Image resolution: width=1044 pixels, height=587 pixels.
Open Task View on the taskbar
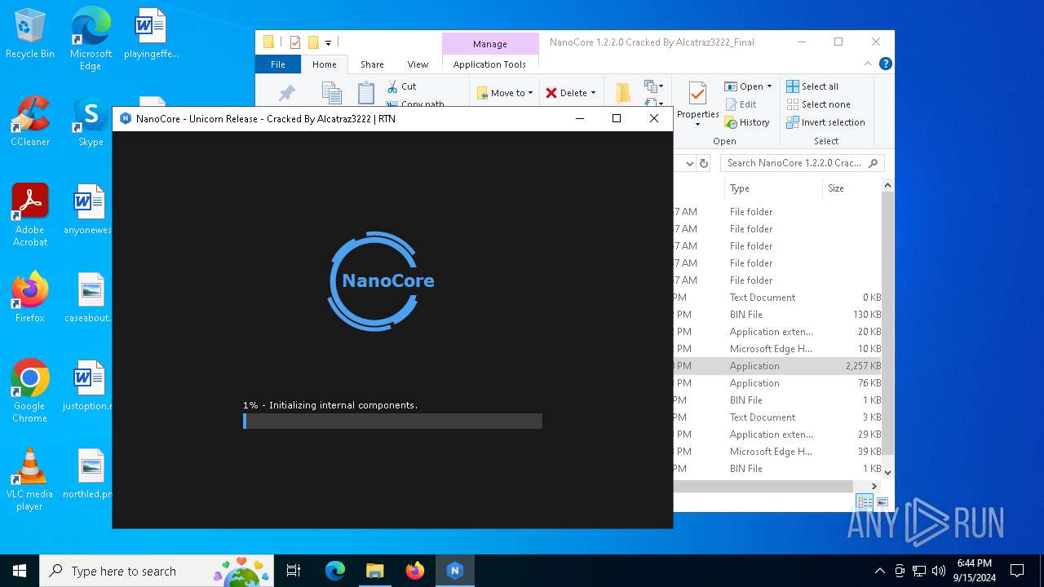[294, 571]
